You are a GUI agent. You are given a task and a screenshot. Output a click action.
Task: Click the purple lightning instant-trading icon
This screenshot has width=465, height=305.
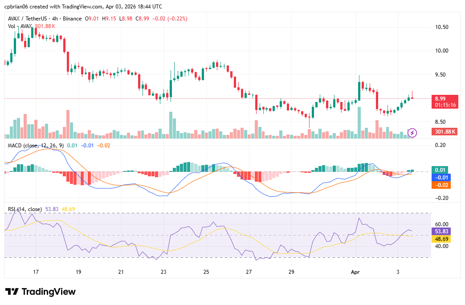(x=412, y=132)
